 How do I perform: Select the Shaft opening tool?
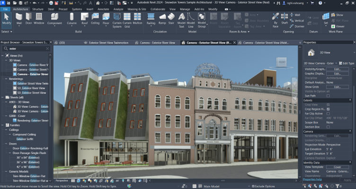pos(285,18)
